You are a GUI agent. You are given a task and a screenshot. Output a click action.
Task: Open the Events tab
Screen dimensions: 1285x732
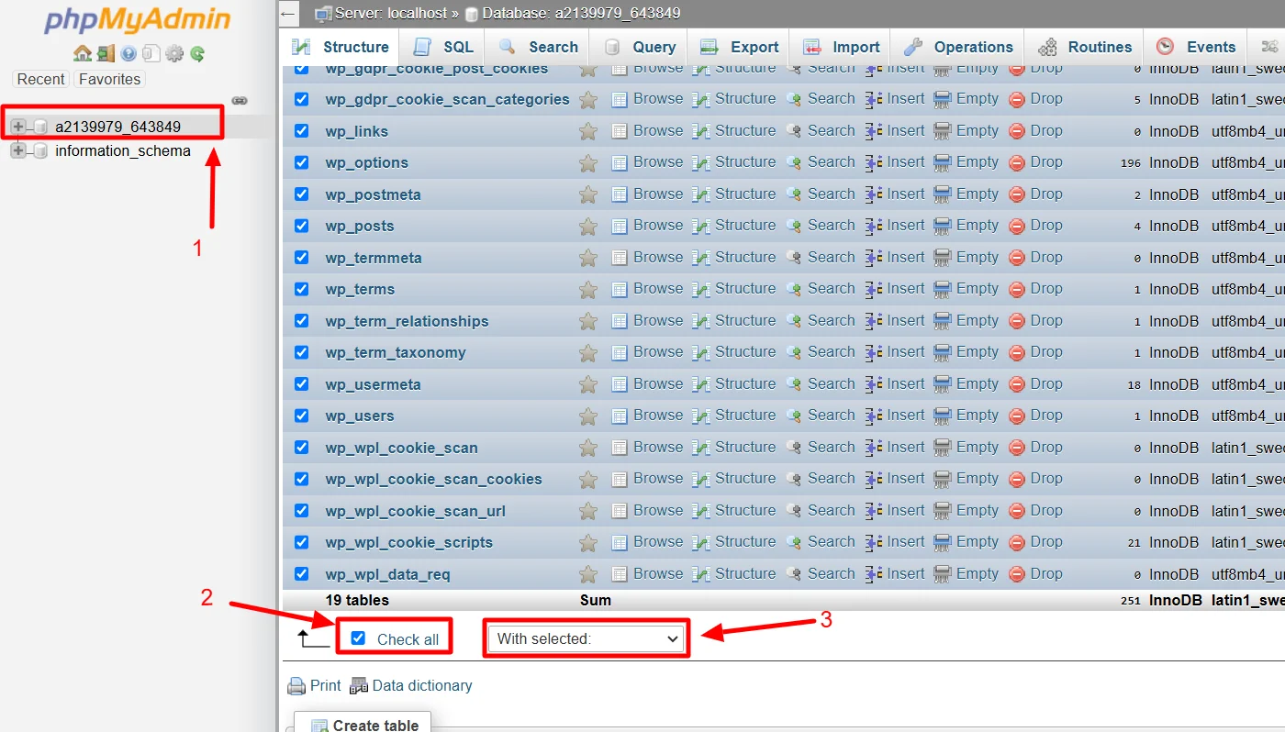click(x=1196, y=48)
